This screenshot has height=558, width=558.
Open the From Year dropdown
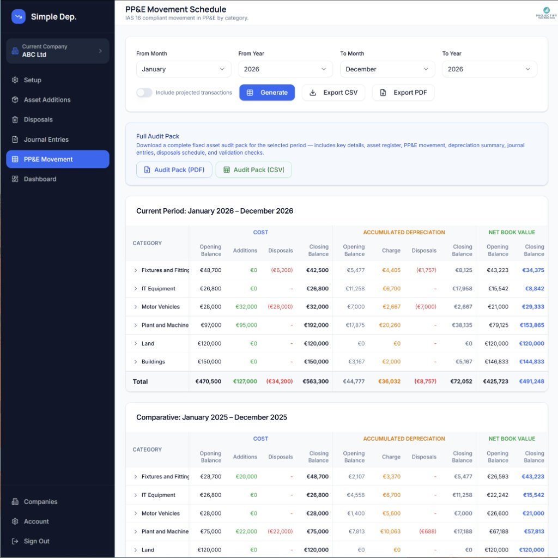[286, 69]
